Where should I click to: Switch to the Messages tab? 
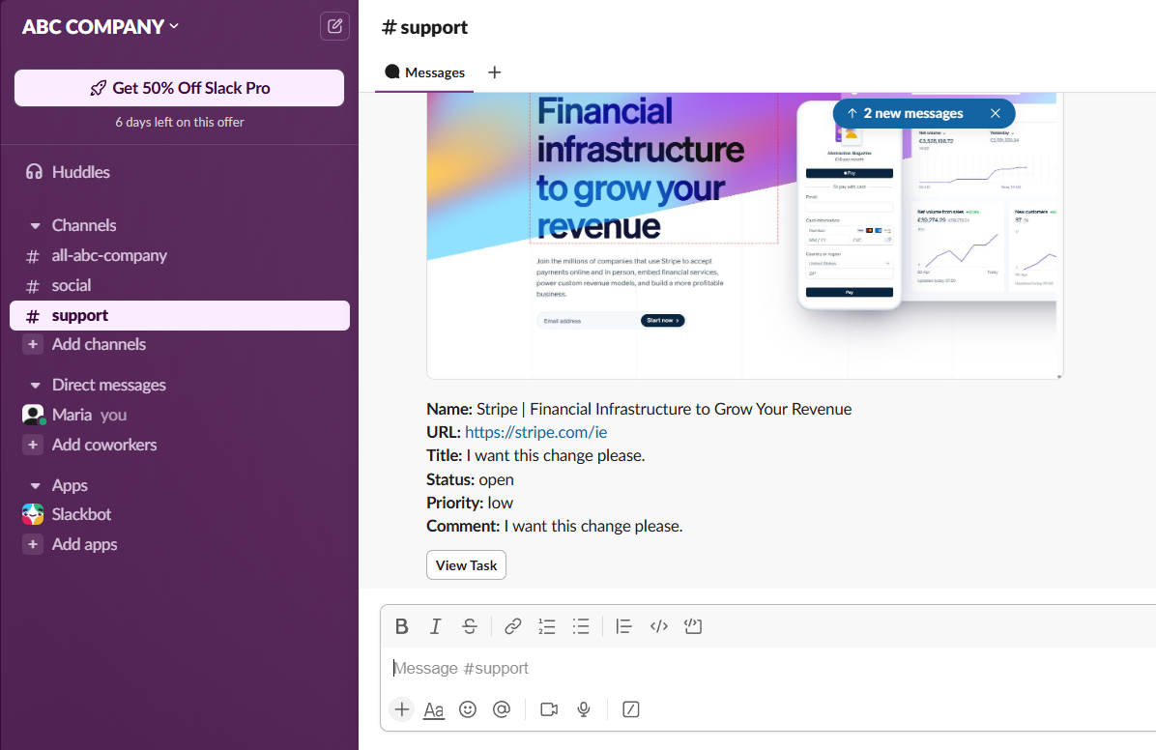424,72
